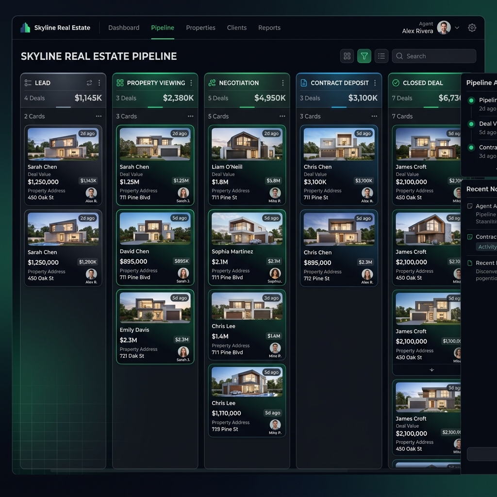
Task: Open Property Viewing 3 Cards ellipsis menu
Action: point(190,116)
